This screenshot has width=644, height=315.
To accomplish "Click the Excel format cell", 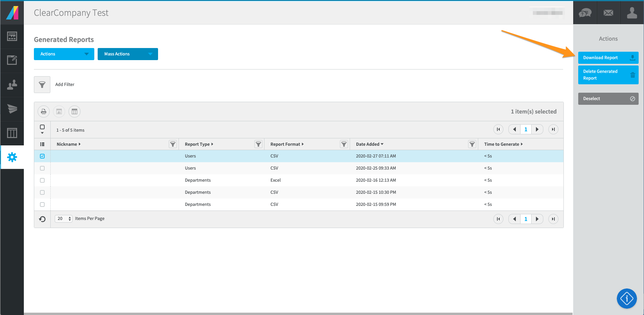I will tap(276, 180).
